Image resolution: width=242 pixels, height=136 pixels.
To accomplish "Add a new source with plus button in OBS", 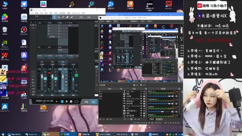I will [125, 119].
